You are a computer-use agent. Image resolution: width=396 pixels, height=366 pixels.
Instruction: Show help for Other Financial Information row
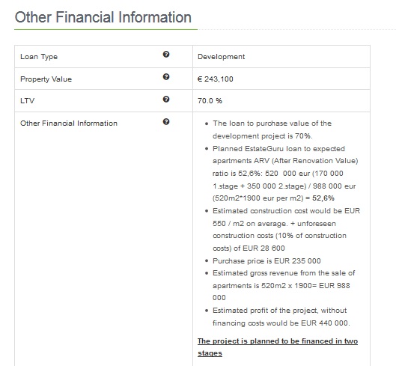166,122
